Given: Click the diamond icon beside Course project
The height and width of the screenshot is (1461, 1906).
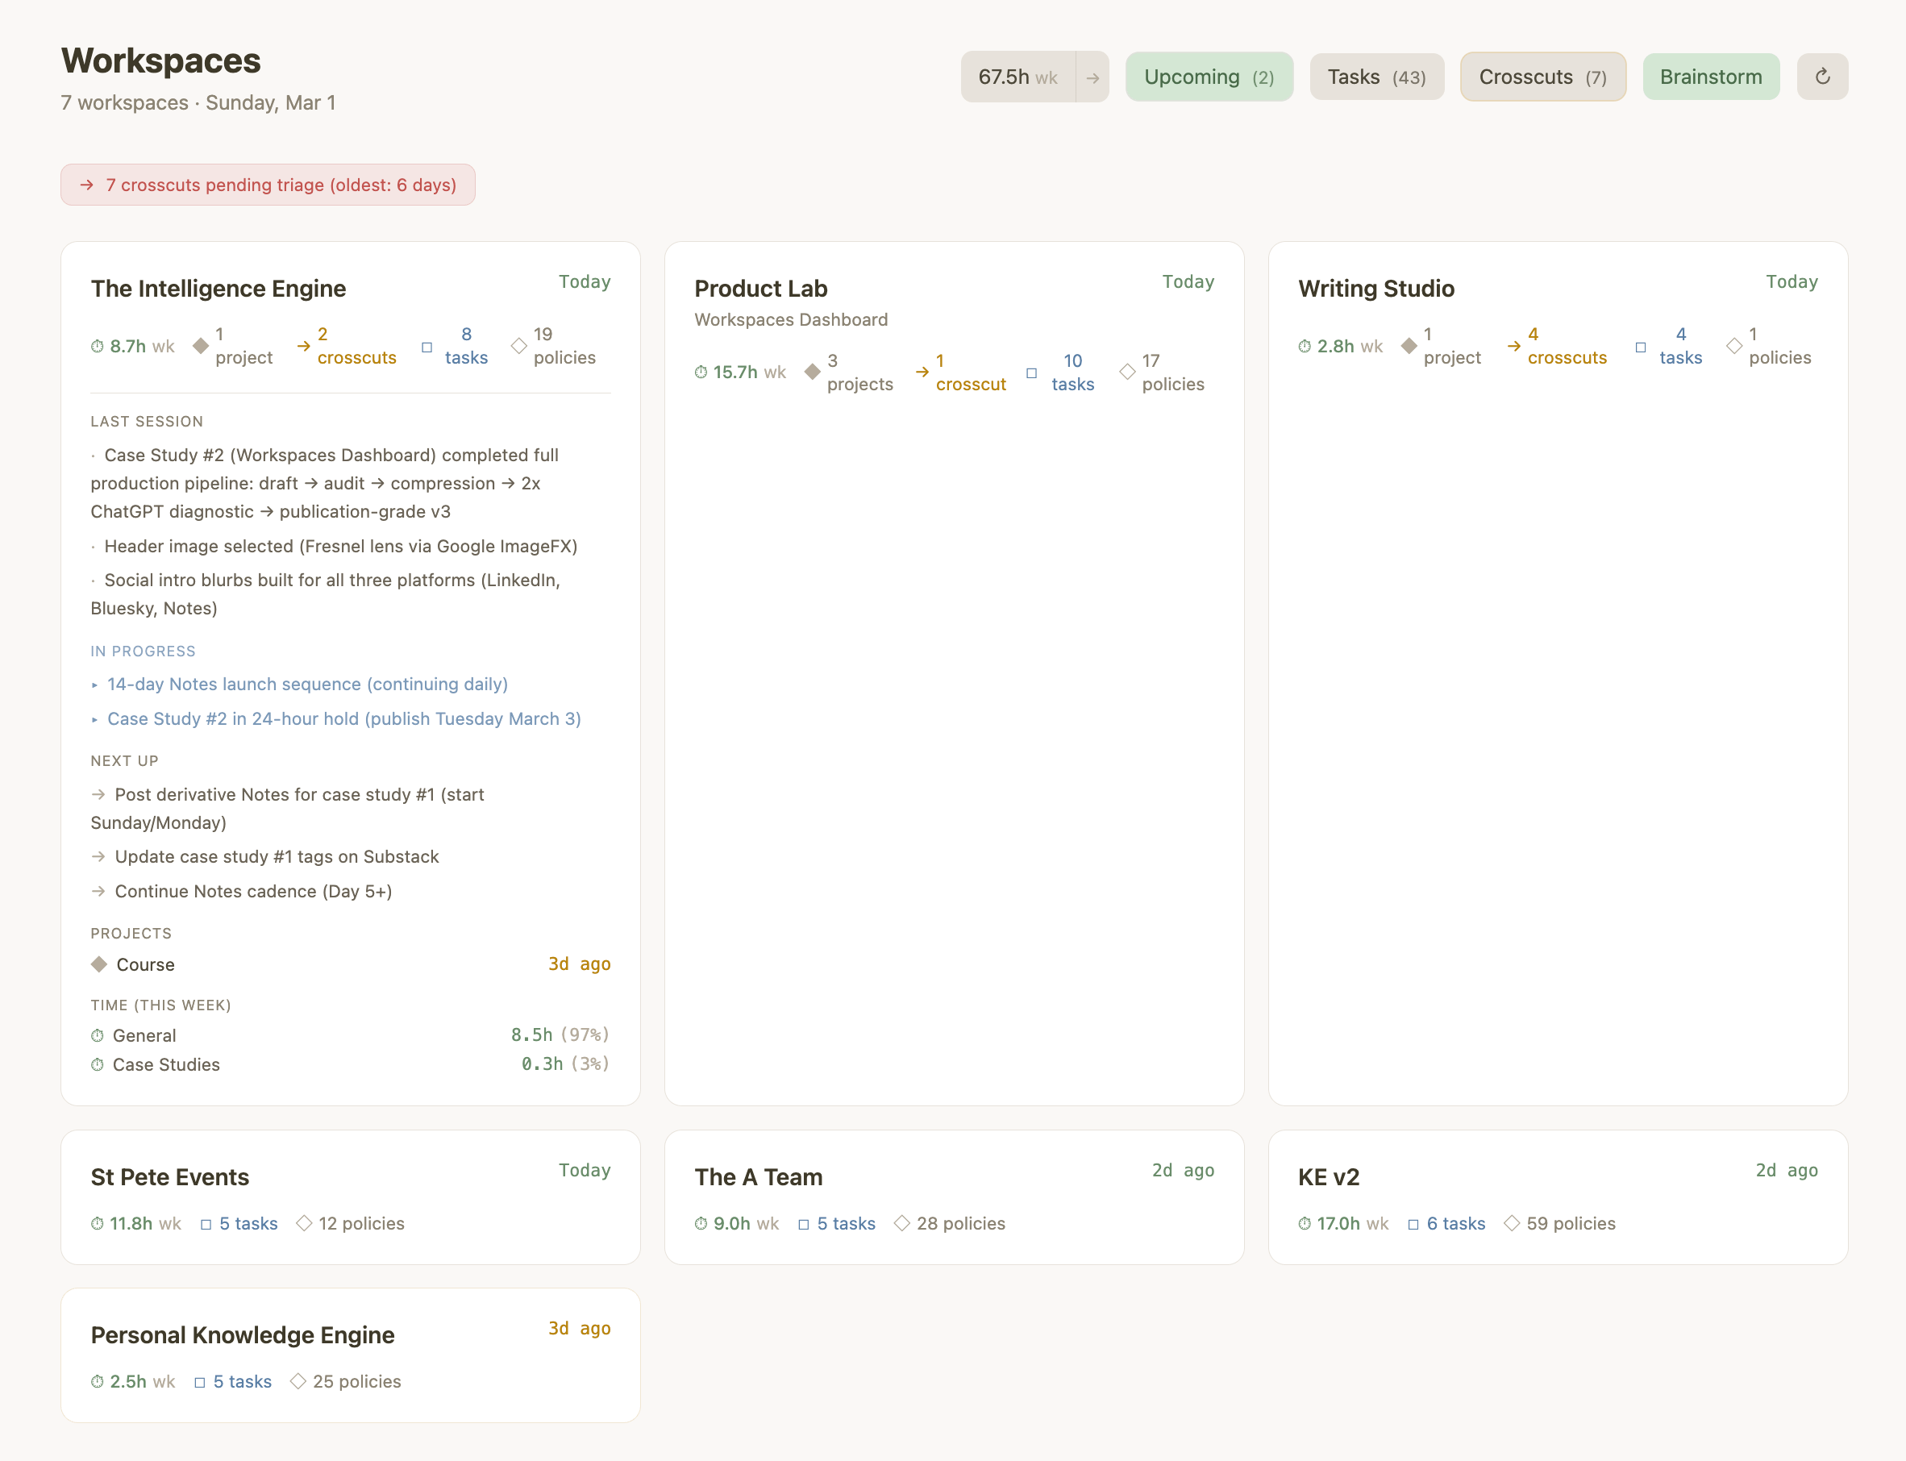Looking at the screenshot, I should [x=99, y=964].
